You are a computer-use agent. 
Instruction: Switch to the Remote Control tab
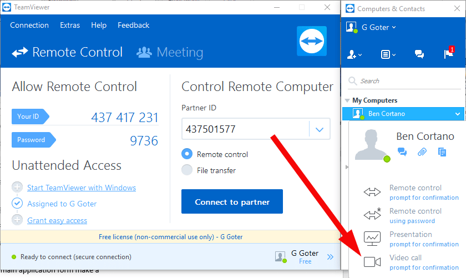tap(67, 52)
